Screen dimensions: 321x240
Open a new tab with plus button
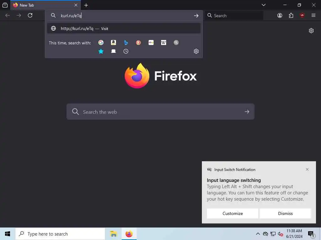point(86,5)
